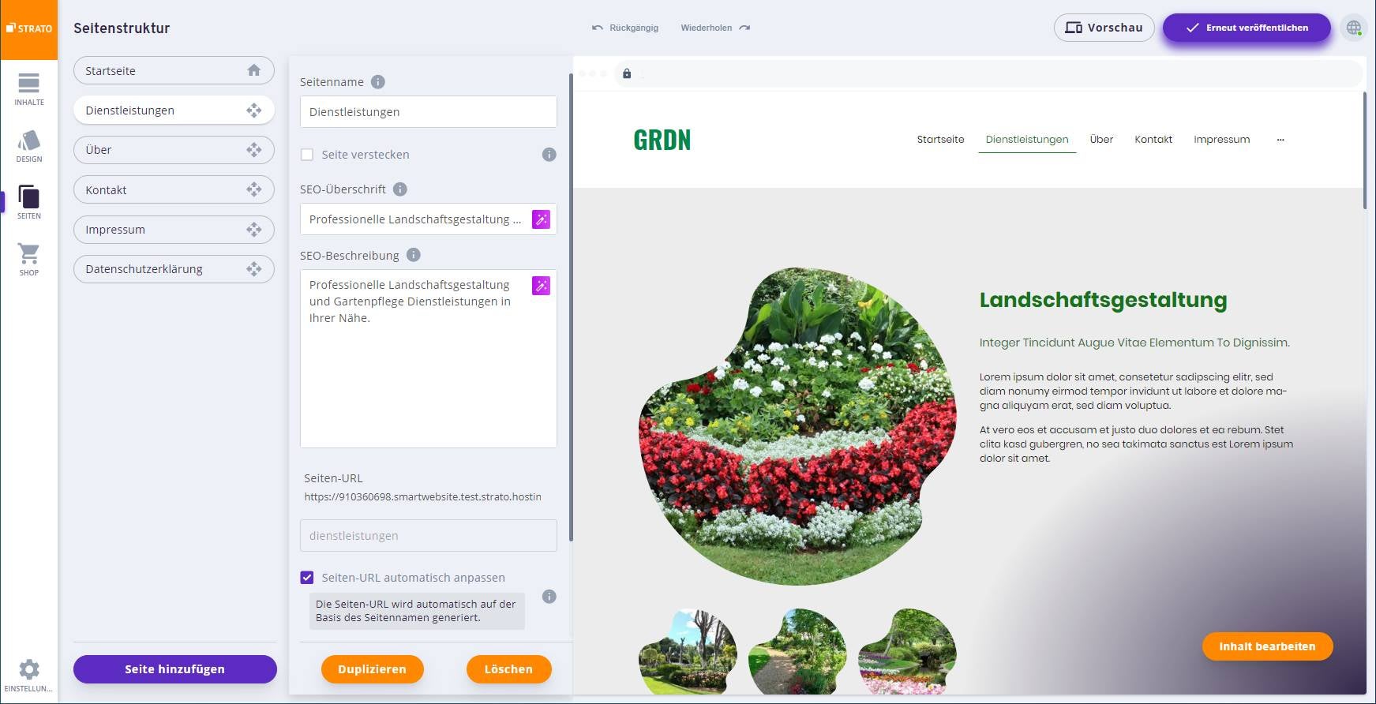The image size is (1376, 704).
Task: Select Dienstleistungen in the page structure
Action: coord(174,110)
